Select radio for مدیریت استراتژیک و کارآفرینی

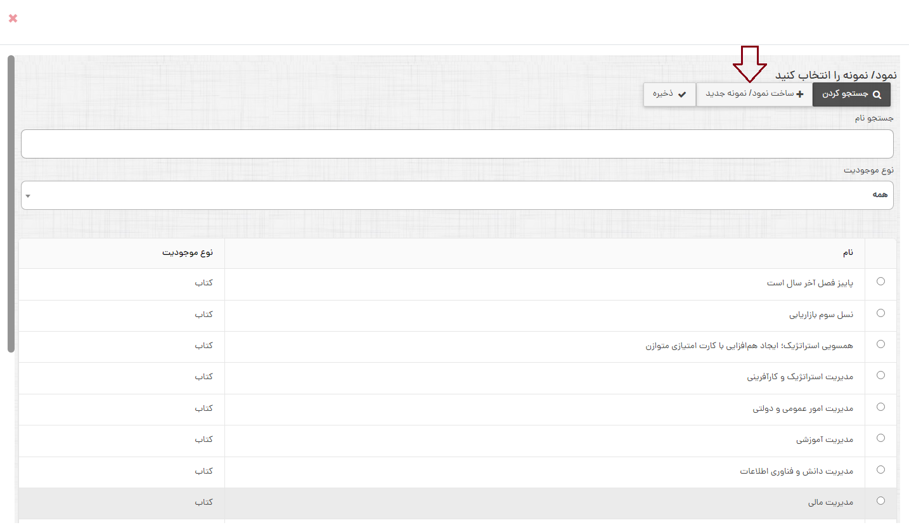880,375
